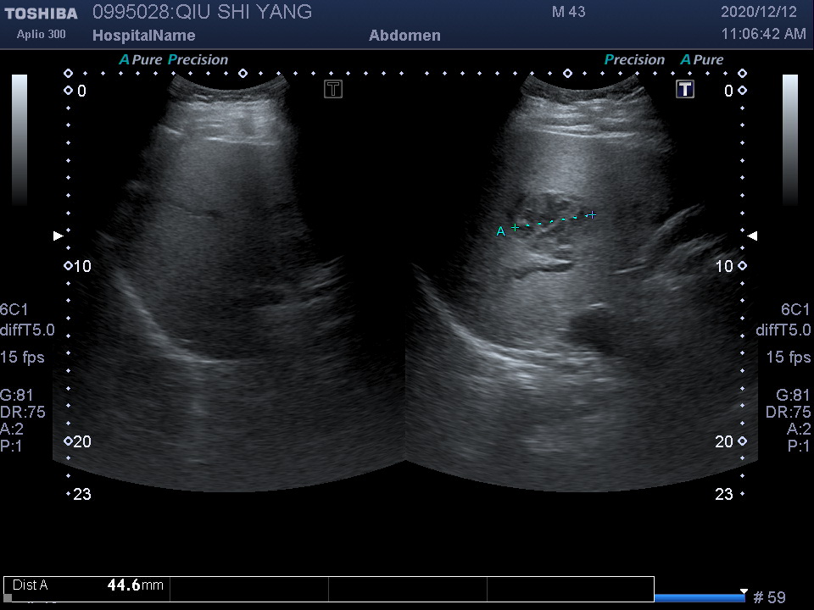Image resolution: width=814 pixels, height=610 pixels.
Task: Click the time 11:06:42 AM
Action: click(764, 34)
